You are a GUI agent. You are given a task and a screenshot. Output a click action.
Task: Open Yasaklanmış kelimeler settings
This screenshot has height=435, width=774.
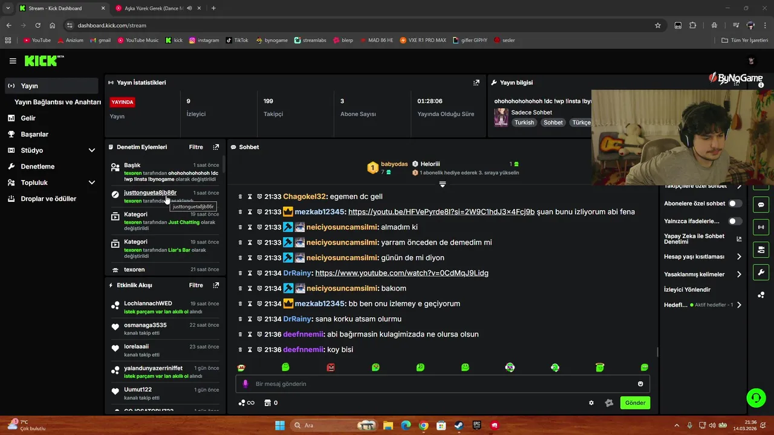coord(703,274)
